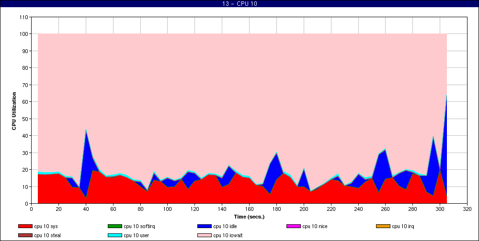Viewport: 479px width, 241px height.
Task: Click the 240 label on the time axis
Action: (358, 209)
